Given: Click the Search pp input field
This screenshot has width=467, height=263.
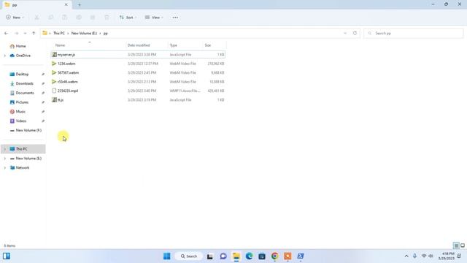Looking at the screenshot, I should 414,33.
